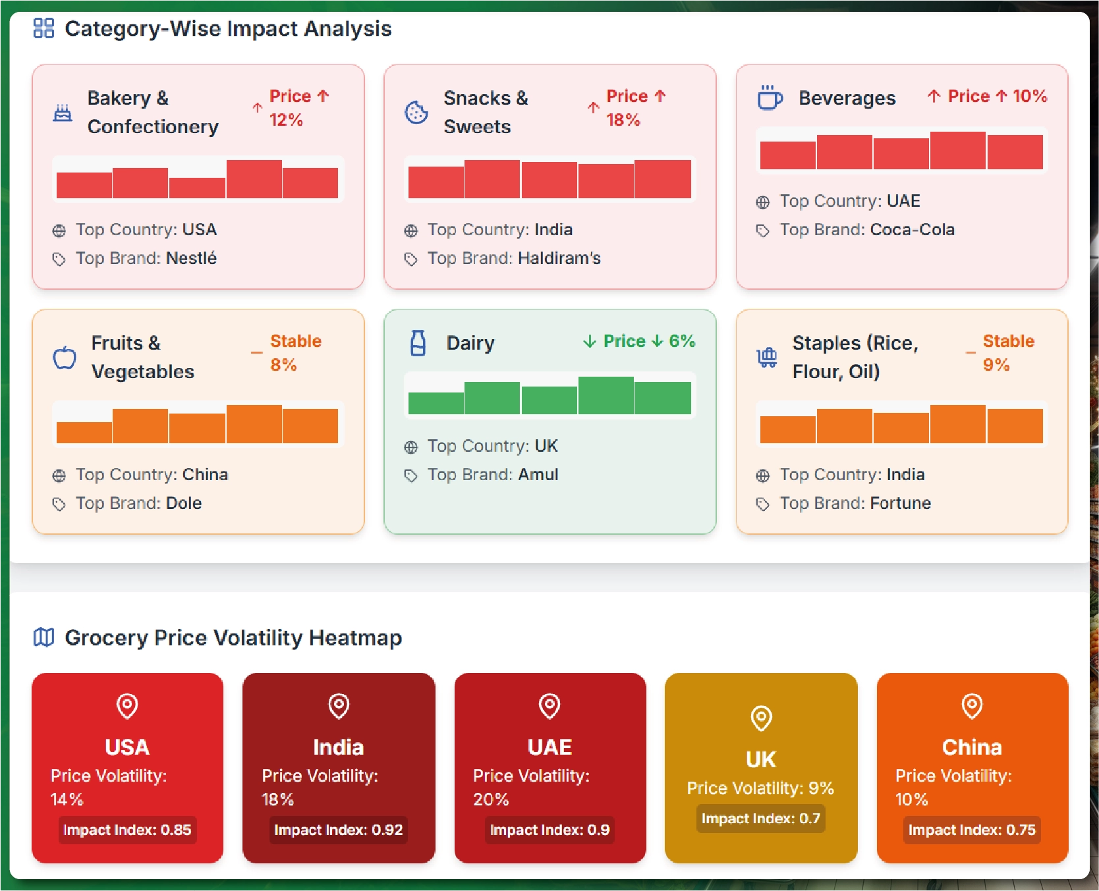Click the map icon beside Volatility Heatmap heading
The height and width of the screenshot is (891, 1099).
43,637
